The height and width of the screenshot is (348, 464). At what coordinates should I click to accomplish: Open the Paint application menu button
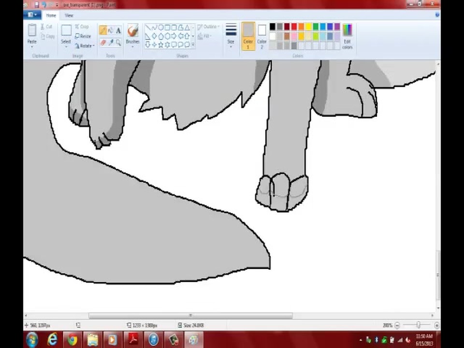point(32,15)
